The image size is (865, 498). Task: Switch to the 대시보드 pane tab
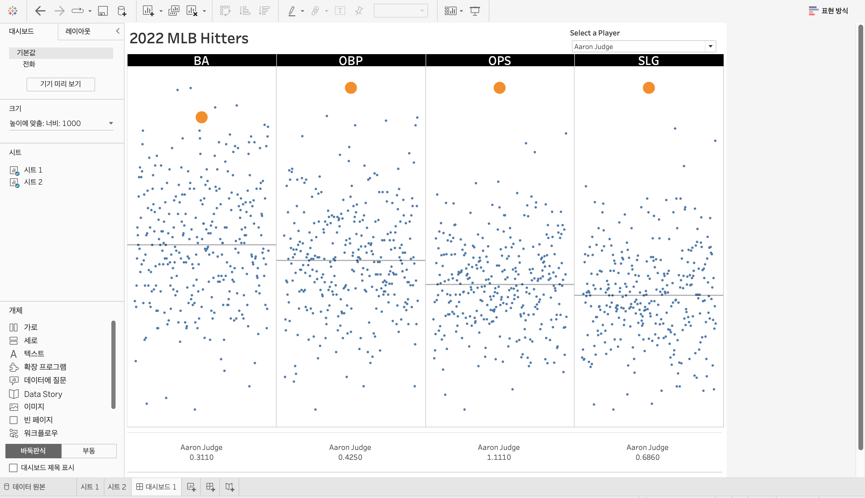[22, 31]
